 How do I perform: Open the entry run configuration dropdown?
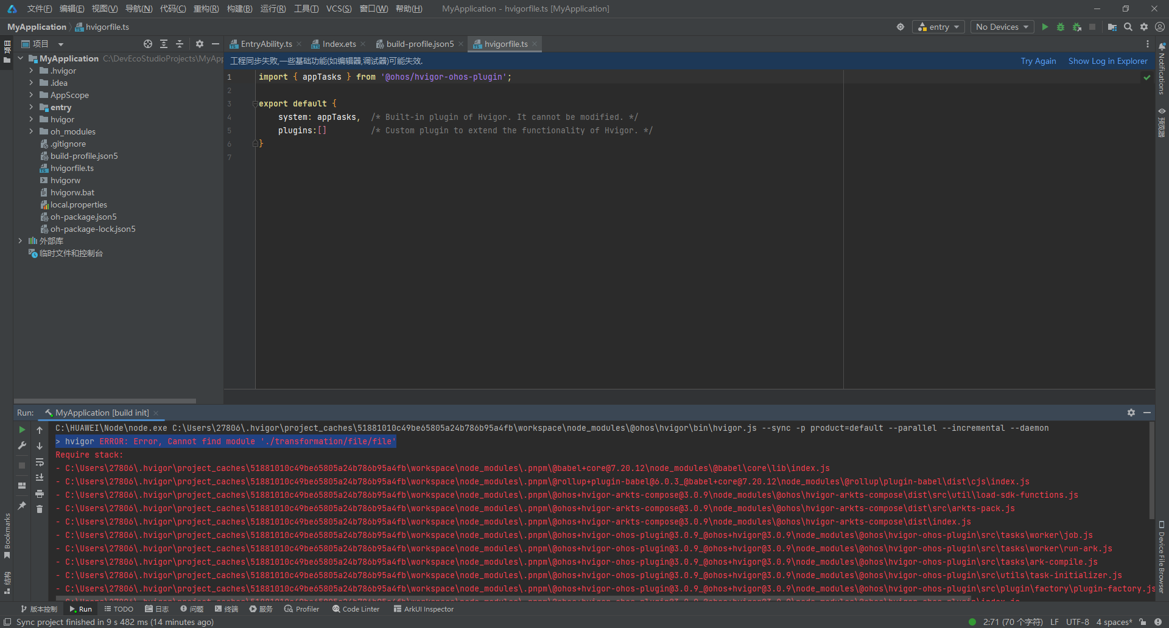coord(938,27)
